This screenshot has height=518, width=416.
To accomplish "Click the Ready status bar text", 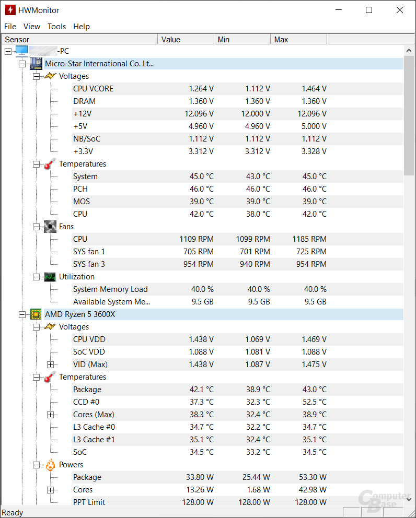I will (13, 513).
